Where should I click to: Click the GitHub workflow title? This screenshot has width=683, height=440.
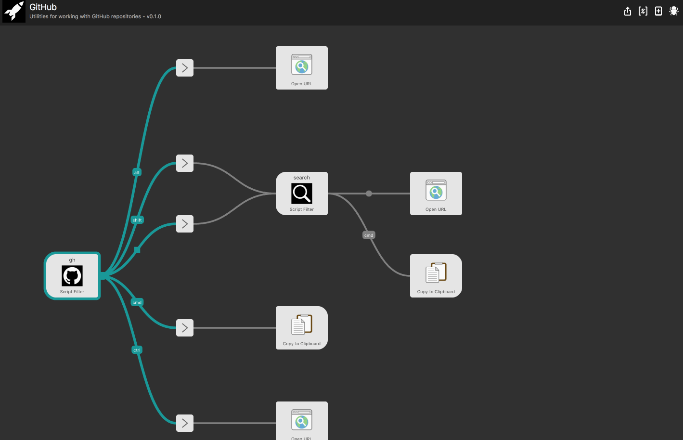coord(42,7)
